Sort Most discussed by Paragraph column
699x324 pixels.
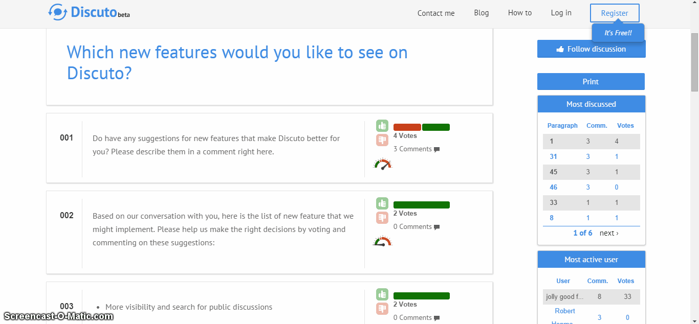562,126
